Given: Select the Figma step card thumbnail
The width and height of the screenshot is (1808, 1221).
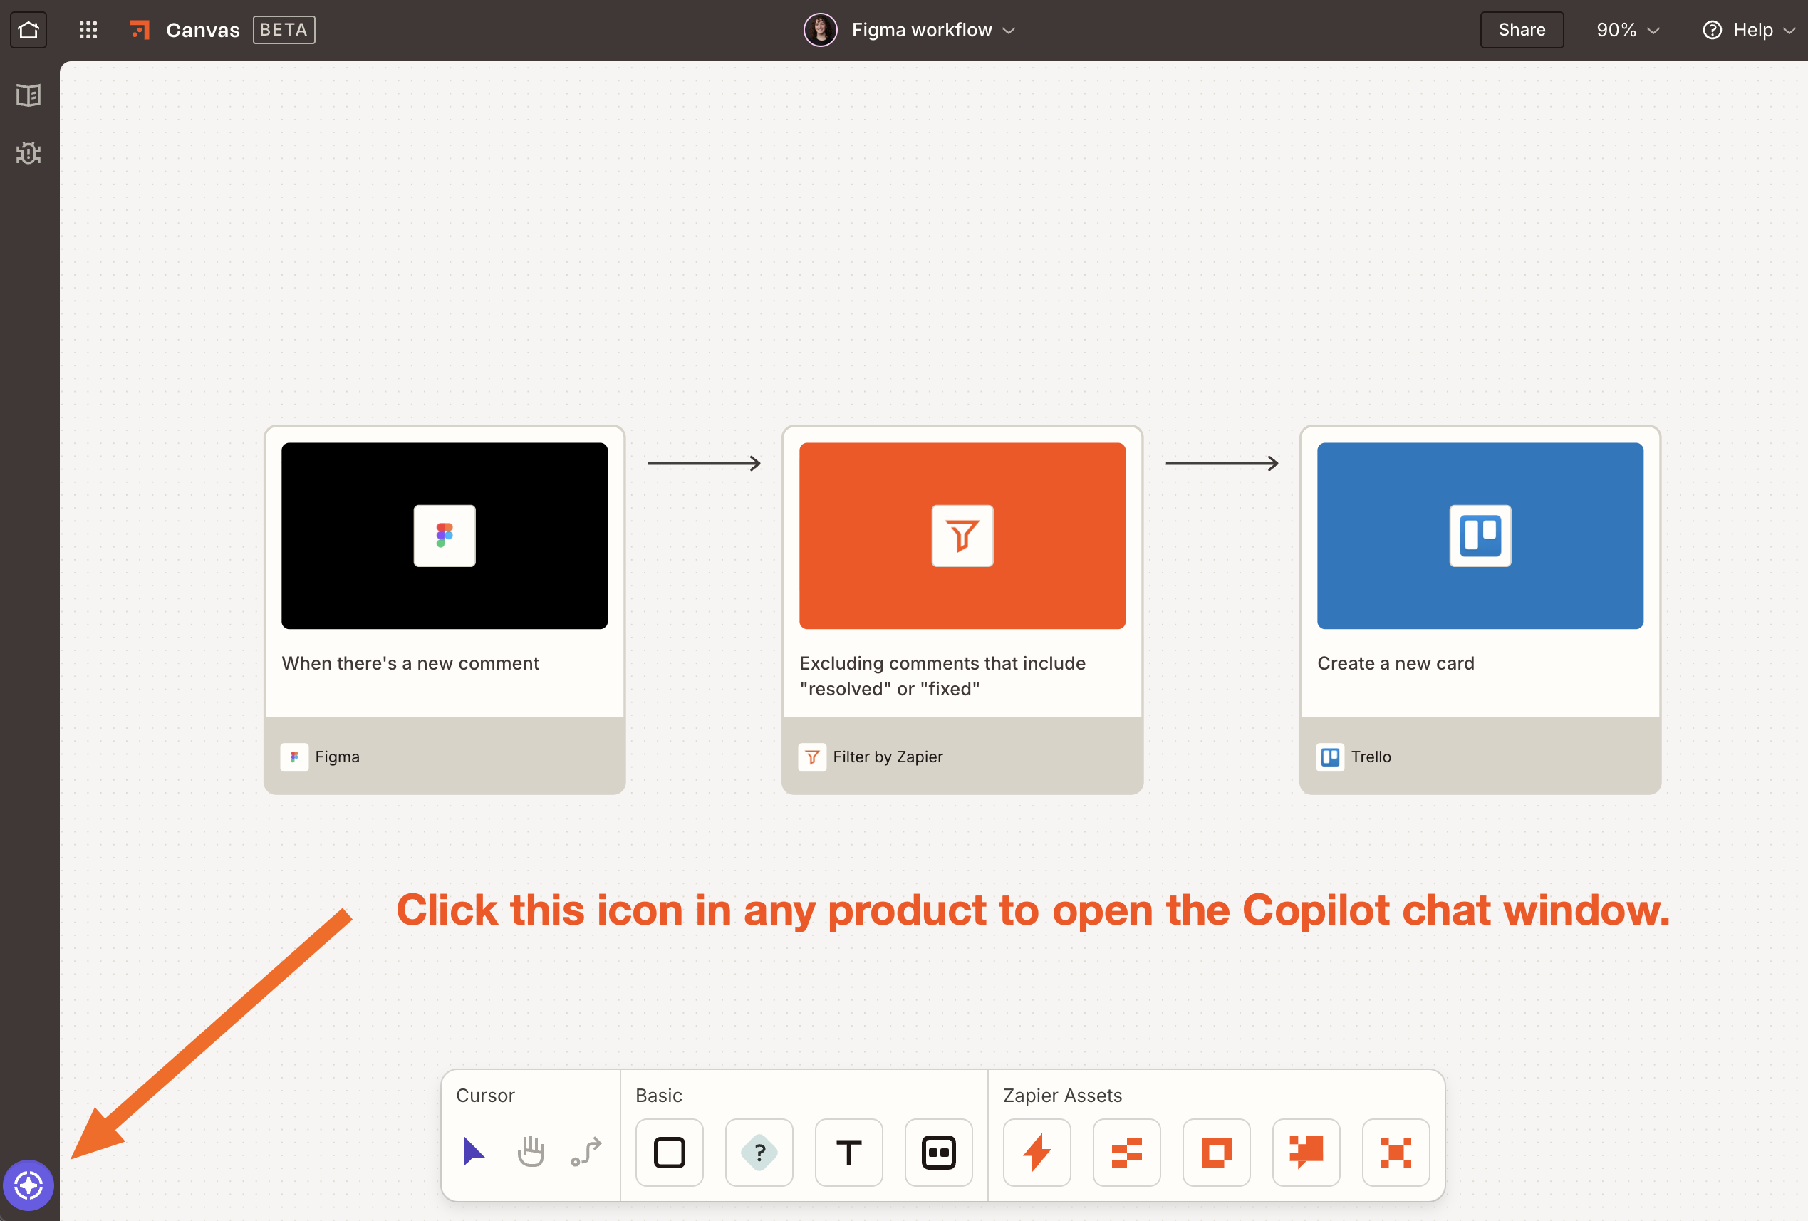Looking at the screenshot, I should [445, 536].
